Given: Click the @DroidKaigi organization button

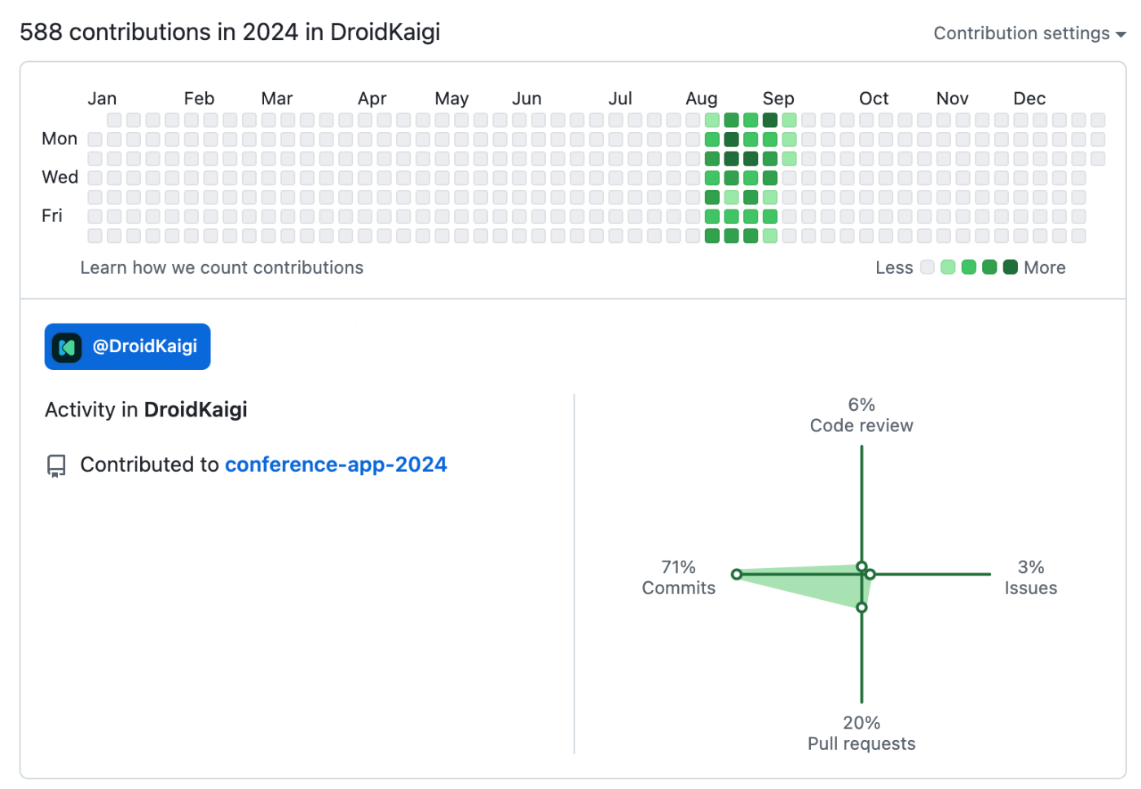Looking at the screenshot, I should point(127,346).
